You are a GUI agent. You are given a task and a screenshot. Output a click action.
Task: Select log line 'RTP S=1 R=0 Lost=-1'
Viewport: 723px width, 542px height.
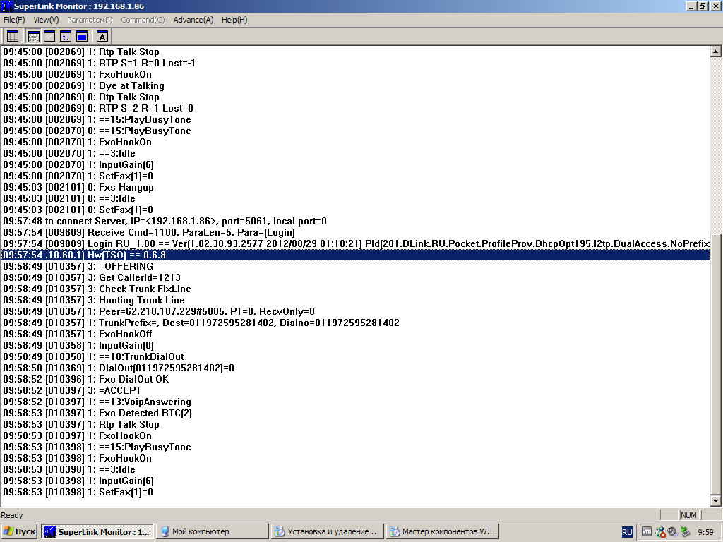click(356, 63)
